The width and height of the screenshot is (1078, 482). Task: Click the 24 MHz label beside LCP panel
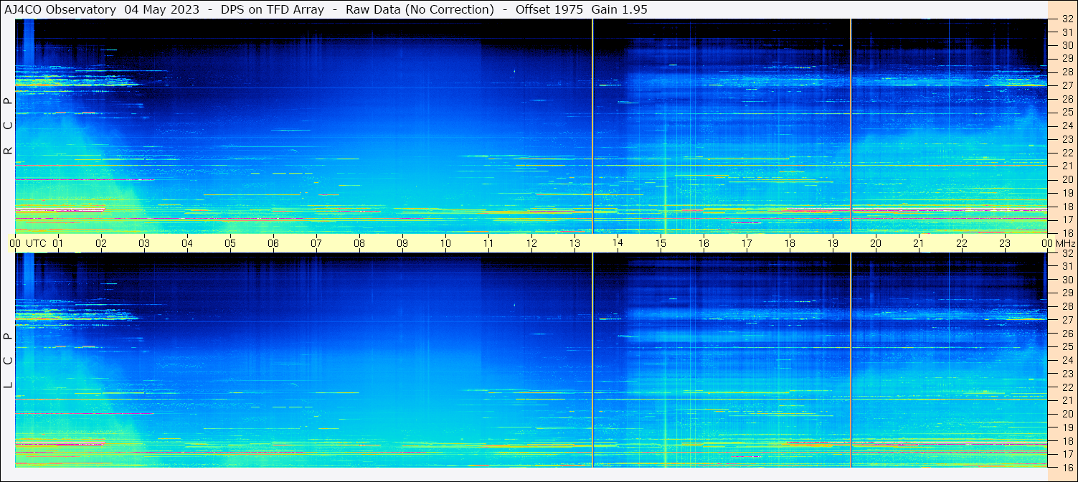[x=1067, y=360]
